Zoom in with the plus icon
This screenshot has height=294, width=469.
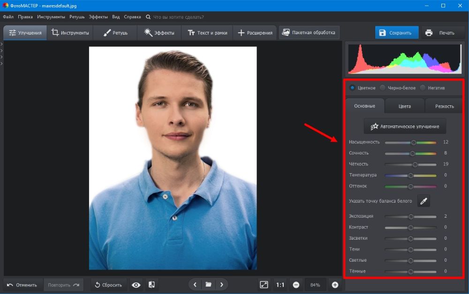[335, 285]
